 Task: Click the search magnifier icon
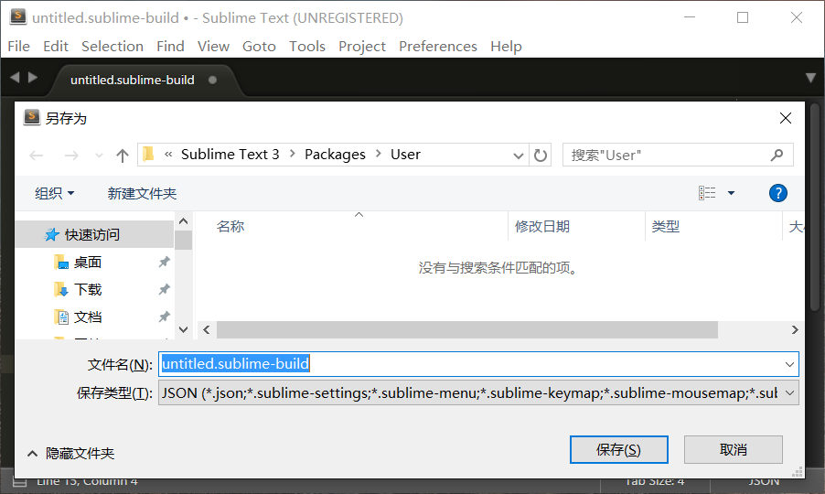[777, 155]
